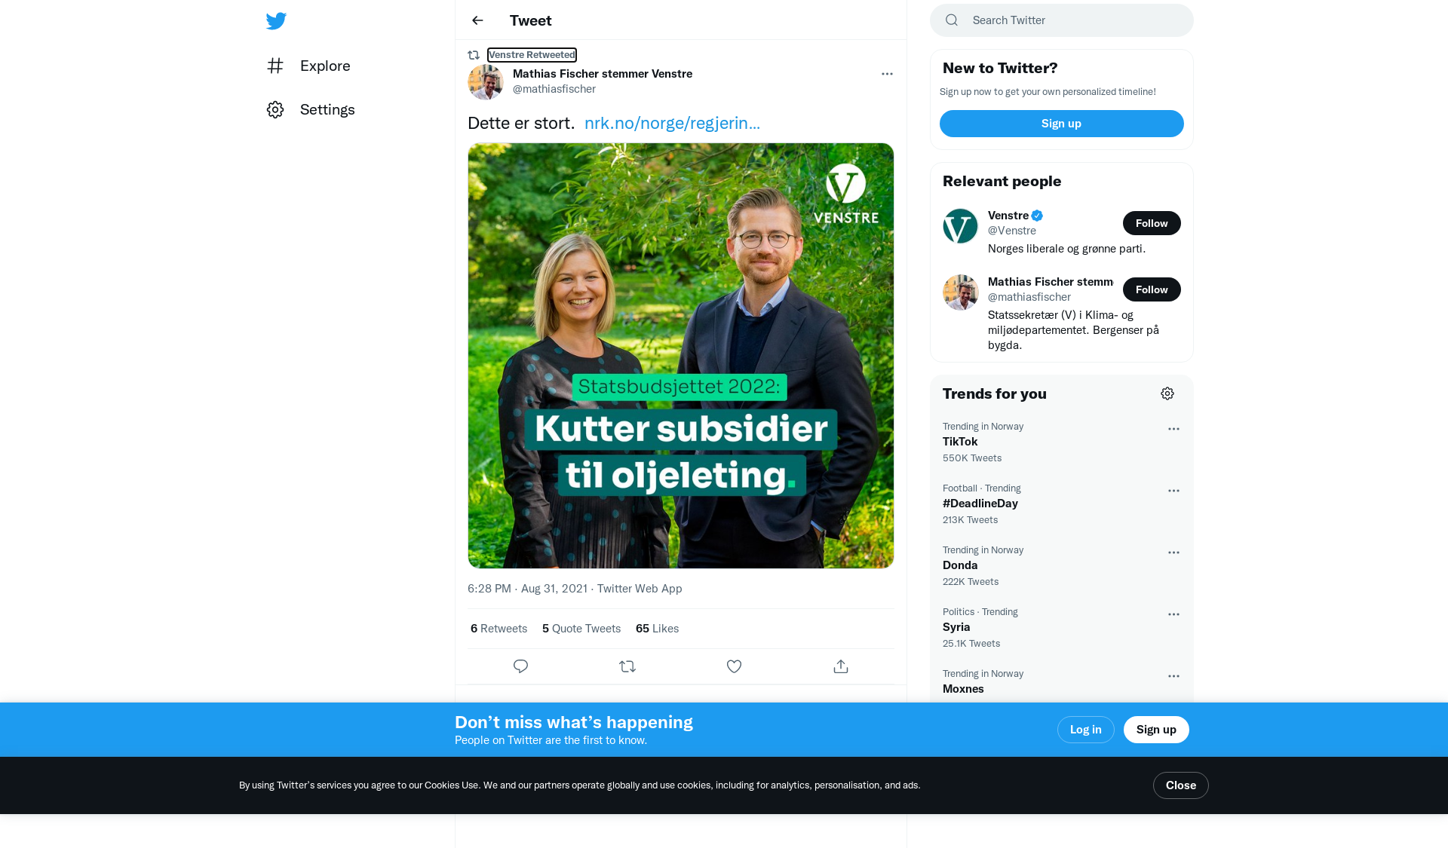1448x848 pixels.
Task: Click the Twitter Web App source link
Action: pos(640,589)
